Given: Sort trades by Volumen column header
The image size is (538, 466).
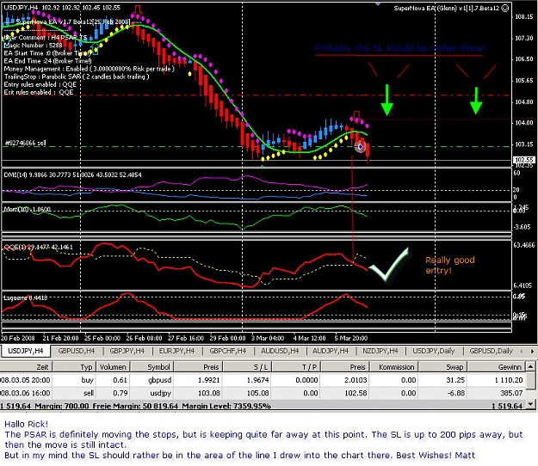Looking at the screenshot, I should pyautogui.click(x=113, y=367).
